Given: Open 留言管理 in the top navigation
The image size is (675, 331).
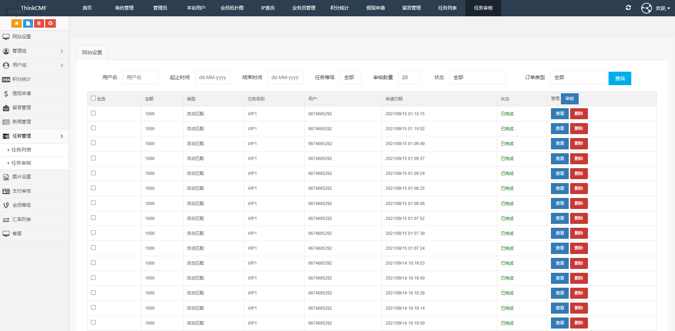Looking at the screenshot, I should 412,8.
